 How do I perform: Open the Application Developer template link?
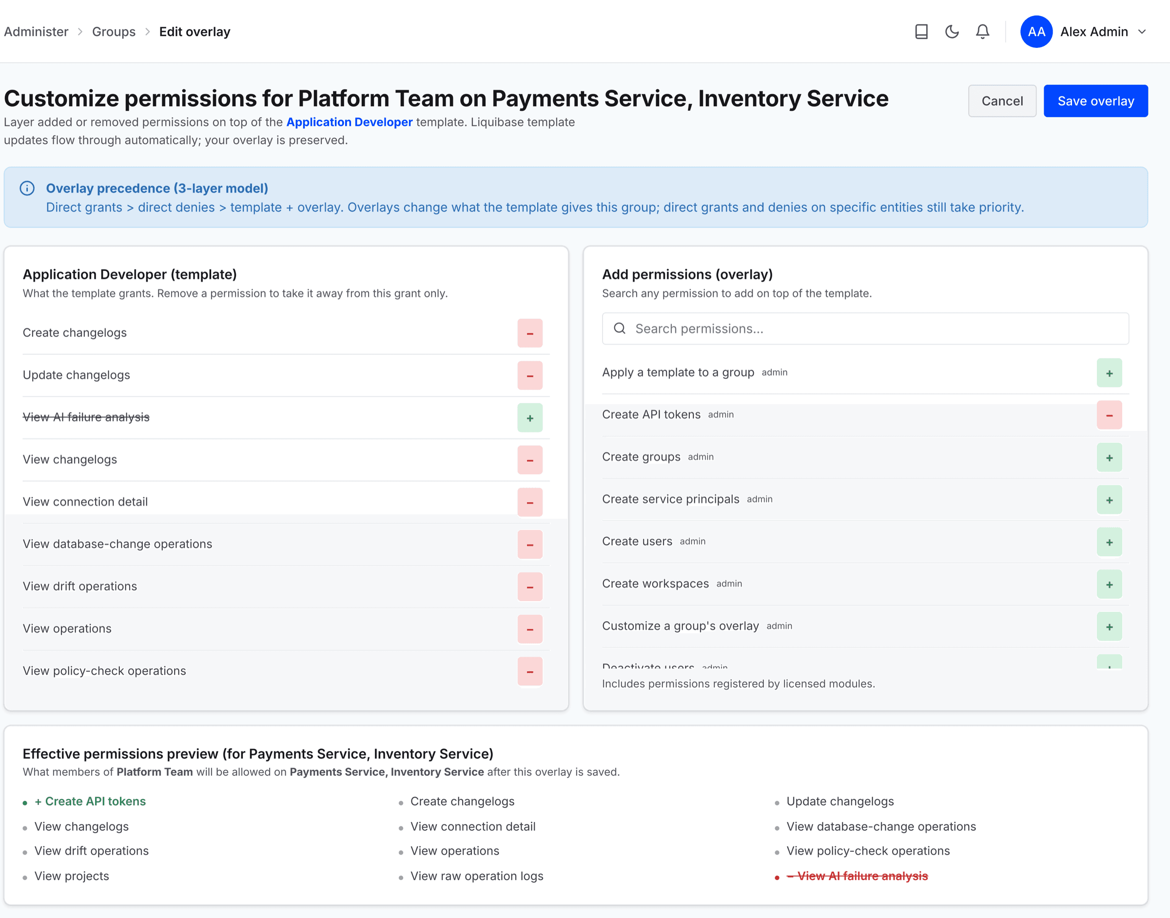[x=350, y=122]
